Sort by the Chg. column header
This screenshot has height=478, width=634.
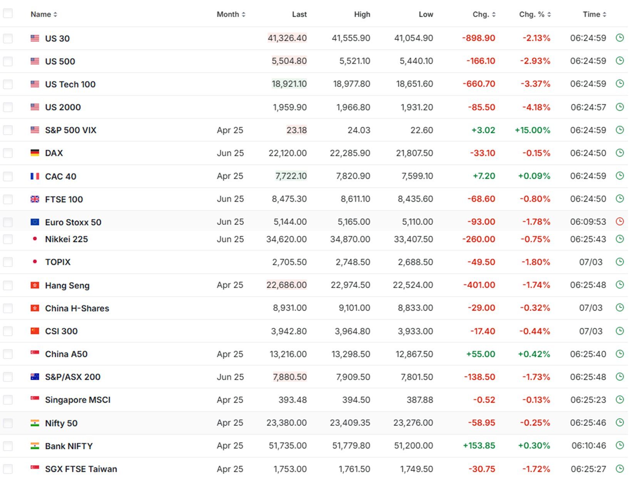click(484, 14)
